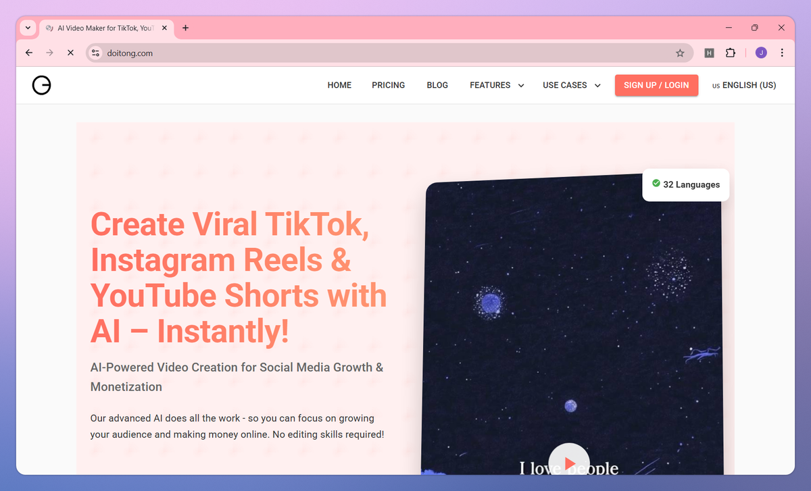The image size is (811, 491).
Task: Click the green checkmark in Languages badge
Action: pos(656,184)
